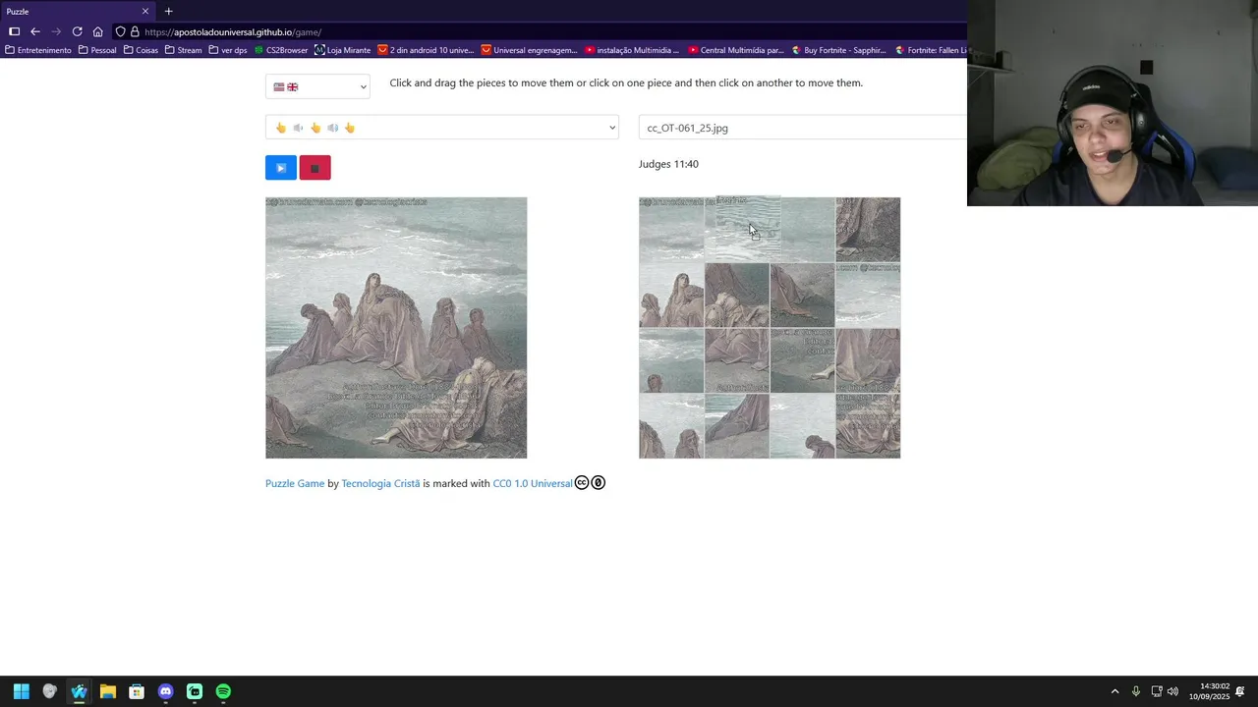Open the CC0 1.0 Universal license link
This screenshot has height=707, width=1258.
click(x=532, y=483)
